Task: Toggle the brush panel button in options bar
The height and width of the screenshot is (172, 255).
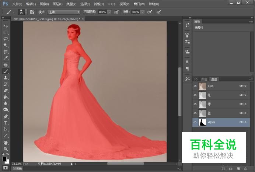Action: [32, 12]
